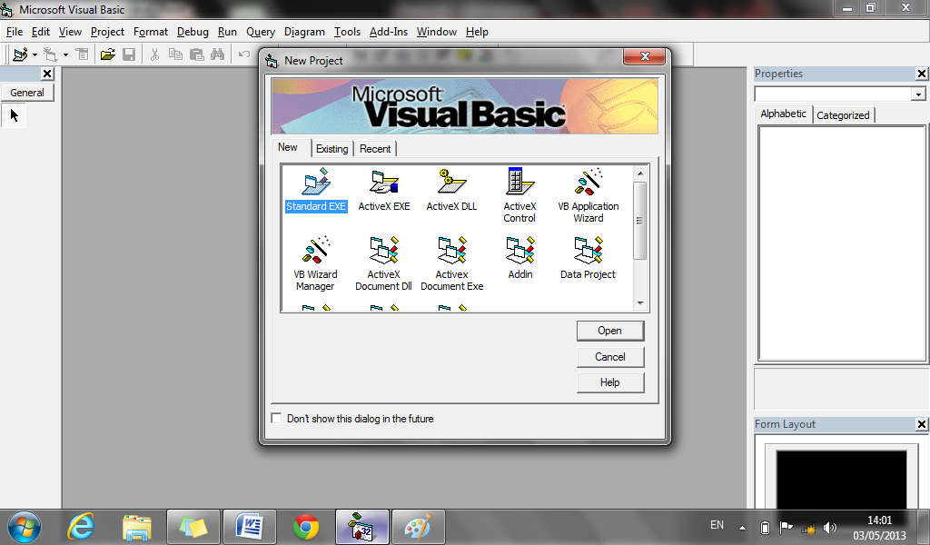The width and height of the screenshot is (930, 545).
Task: Open the Tools menu
Action: click(347, 32)
